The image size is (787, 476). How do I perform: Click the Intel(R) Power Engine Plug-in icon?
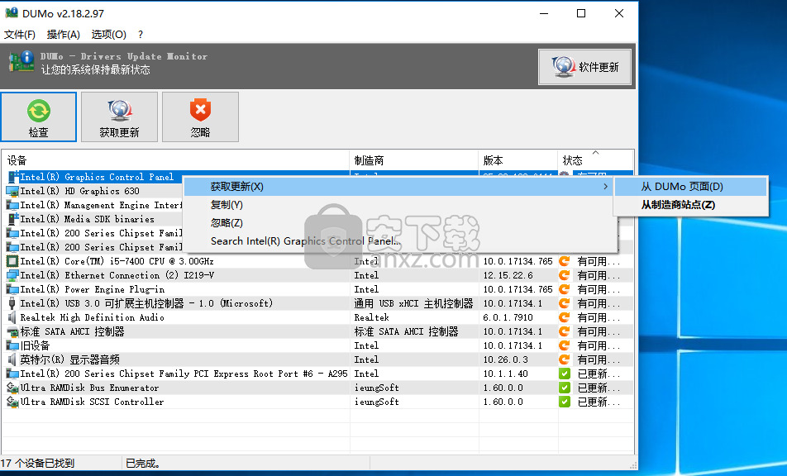[x=12, y=289]
